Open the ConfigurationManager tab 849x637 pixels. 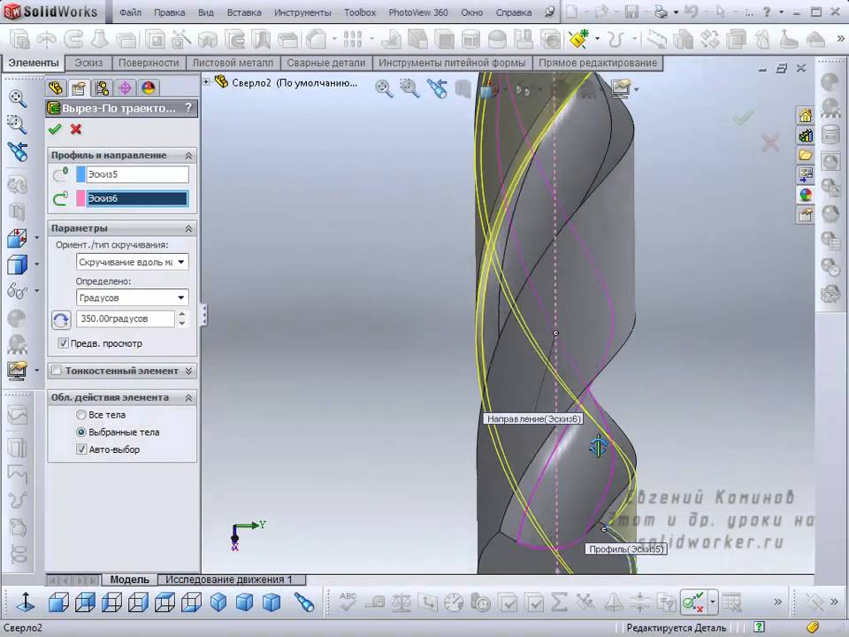pyautogui.click(x=102, y=88)
